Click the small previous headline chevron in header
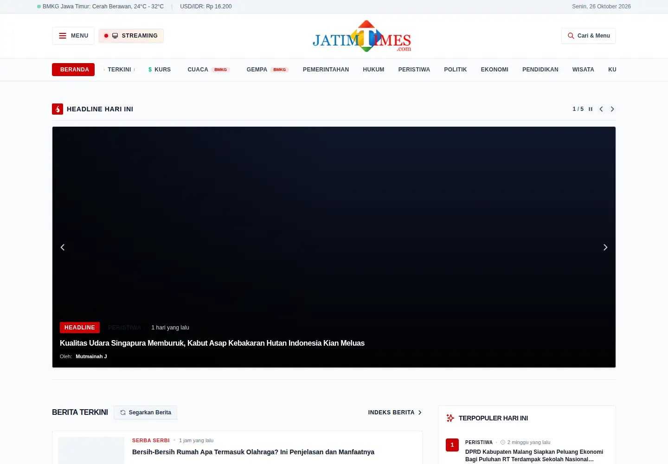 coord(601,109)
